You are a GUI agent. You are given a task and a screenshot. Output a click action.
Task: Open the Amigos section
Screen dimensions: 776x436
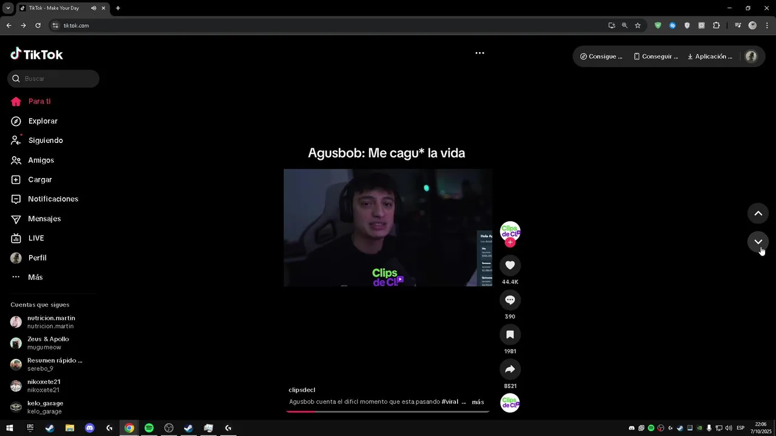click(32, 160)
